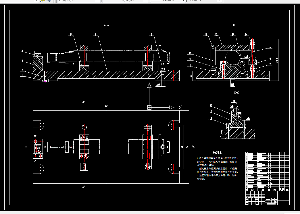Click part callout number 11 in section B-B

tap(206, 35)
